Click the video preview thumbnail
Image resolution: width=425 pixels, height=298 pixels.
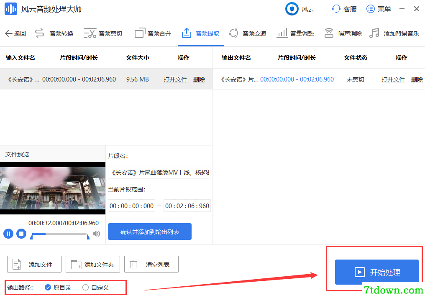coord(53,188)
